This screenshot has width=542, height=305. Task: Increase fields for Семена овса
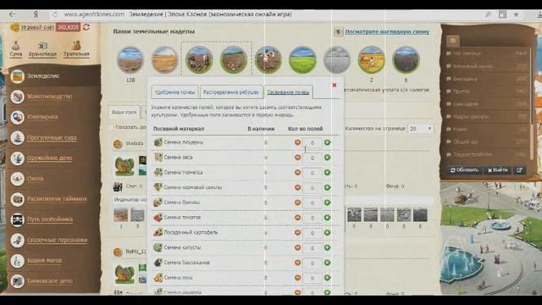tap(327, 158)
